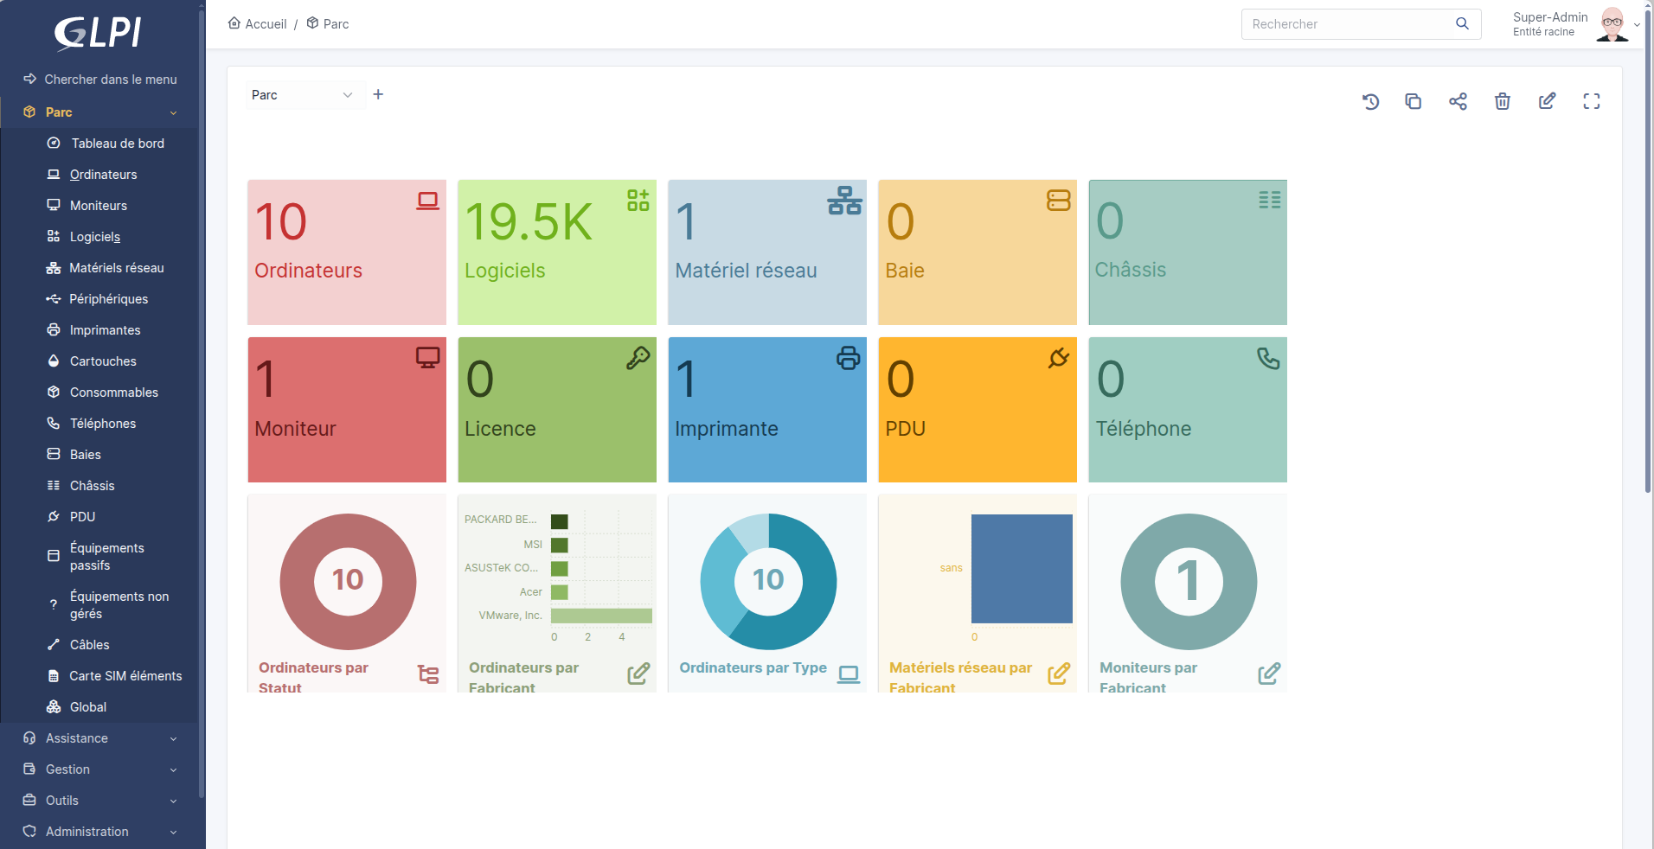This screenshot has width=1654, height=849.
Task: Click the search magnifier icon
Action: coord(1462,24)
